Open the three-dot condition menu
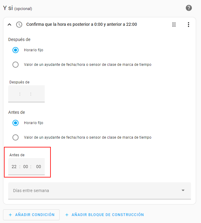The width and height of the screenshot is (201, 223). click(x=189, y=25)
